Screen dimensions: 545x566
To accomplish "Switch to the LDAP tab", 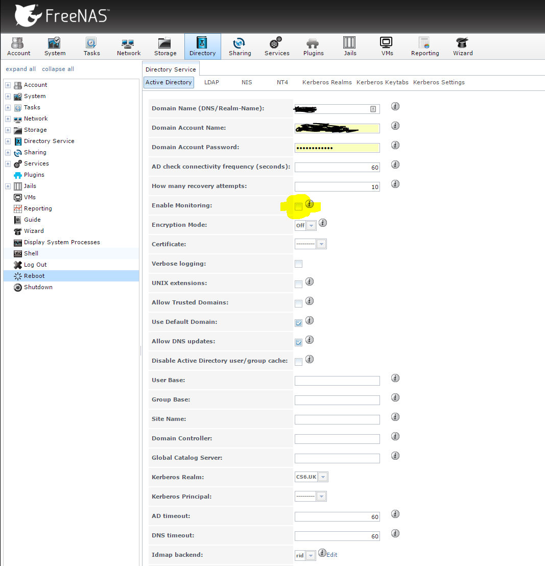I will pyautogui.click(x=211, y=82).
